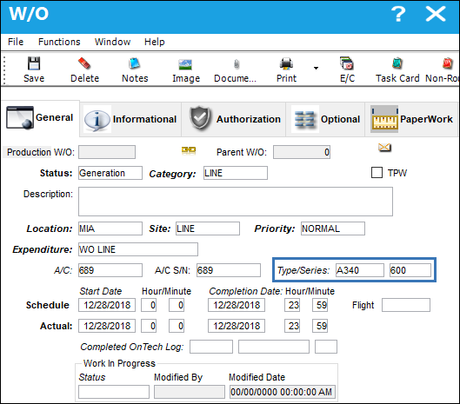
Task: Click the help question mark icon
Action: pyautogui.click(x=398, y=14)
